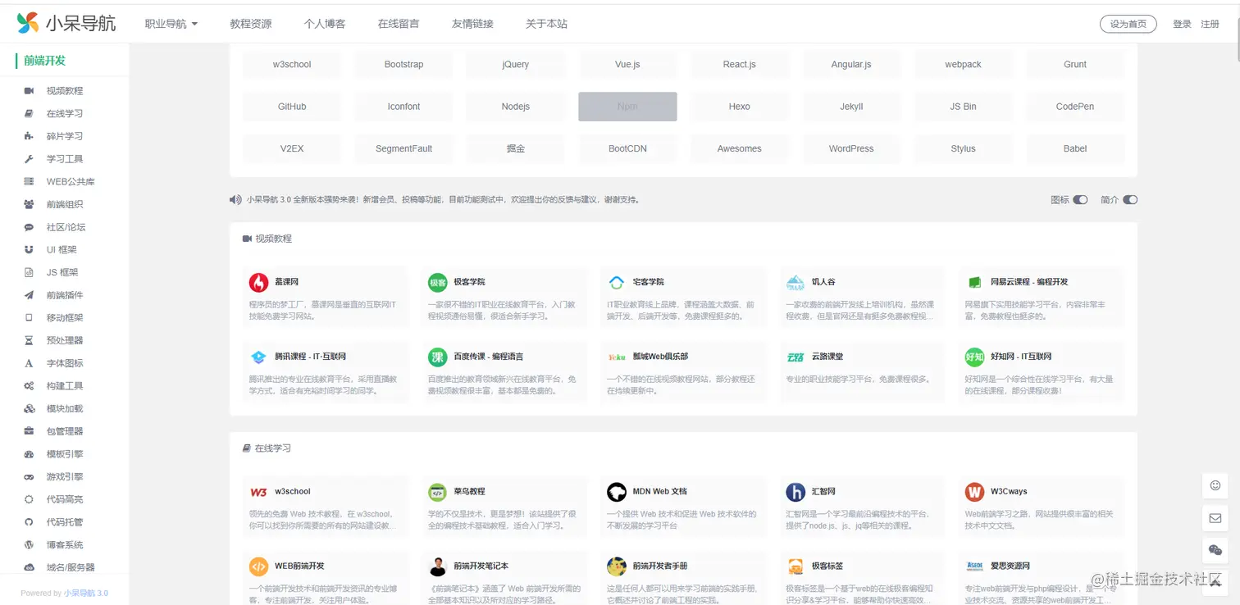Click the 博客系统 WordPress sidebar icon
1240x605 pixels.
(x=29, y=544)
